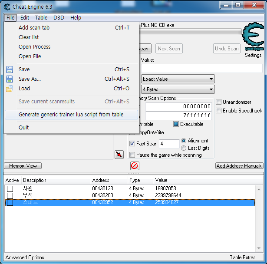The height and width of the screenshot is (264, 267).
Task: Activate the 스피드 entry checkbox
Action: point(10,203)
